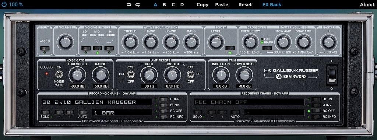The width and height of the screenshot is (377, 140).
Task: Toggle Horn for the 100W amp
Action: point(164,99)
